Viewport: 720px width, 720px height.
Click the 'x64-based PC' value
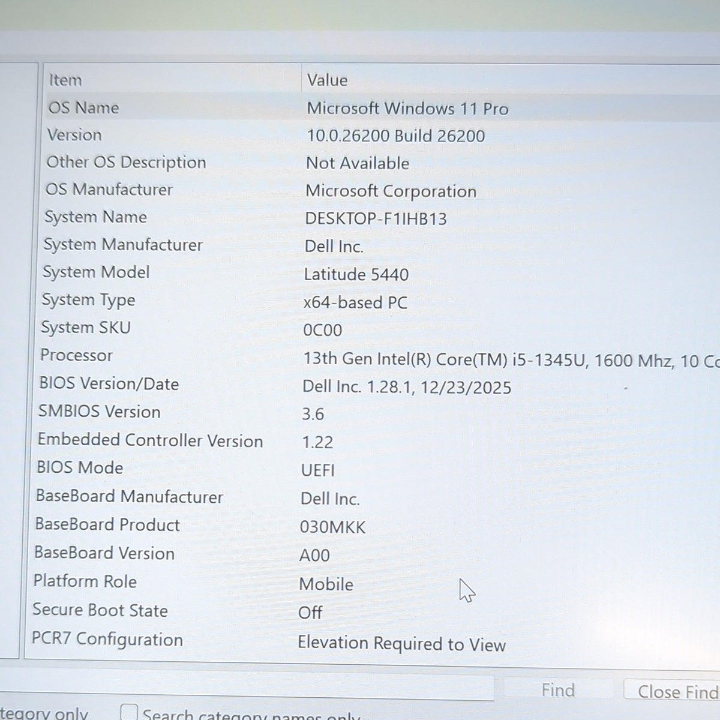[355, 302]
